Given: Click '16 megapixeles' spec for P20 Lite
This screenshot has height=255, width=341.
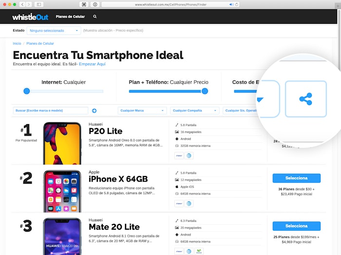Looking at the screenshot, I should [191, 132].
